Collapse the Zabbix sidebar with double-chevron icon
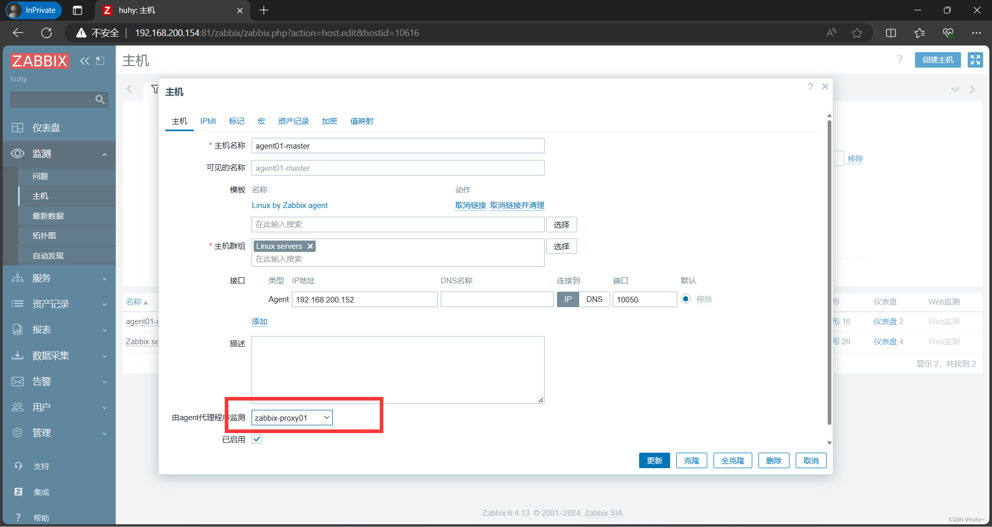Viewport: 992px width, 527px height. 84,61
